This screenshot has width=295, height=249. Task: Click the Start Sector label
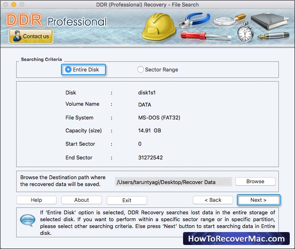click(x=80, y=144)
